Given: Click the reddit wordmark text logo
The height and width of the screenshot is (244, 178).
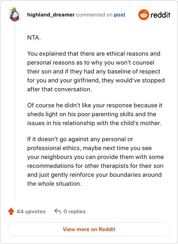Looking at the screenshot, I should click(x=160, y=15).
